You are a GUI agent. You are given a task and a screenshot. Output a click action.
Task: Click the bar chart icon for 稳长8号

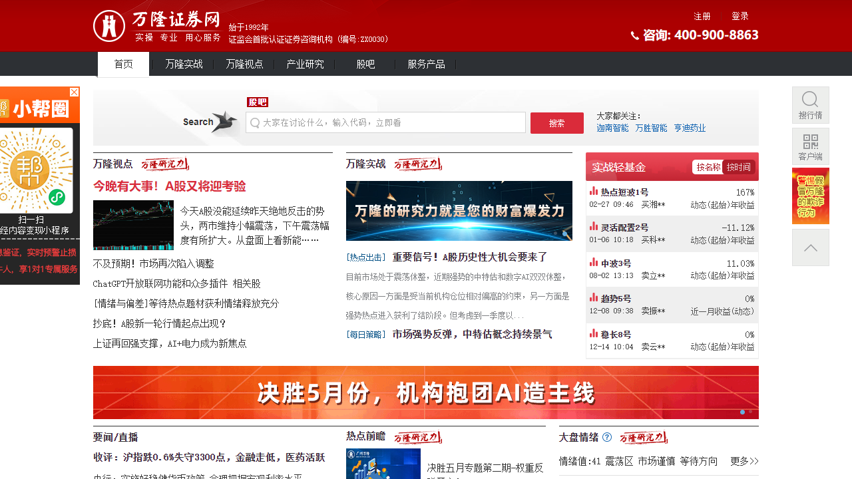[x=594, y=333]
